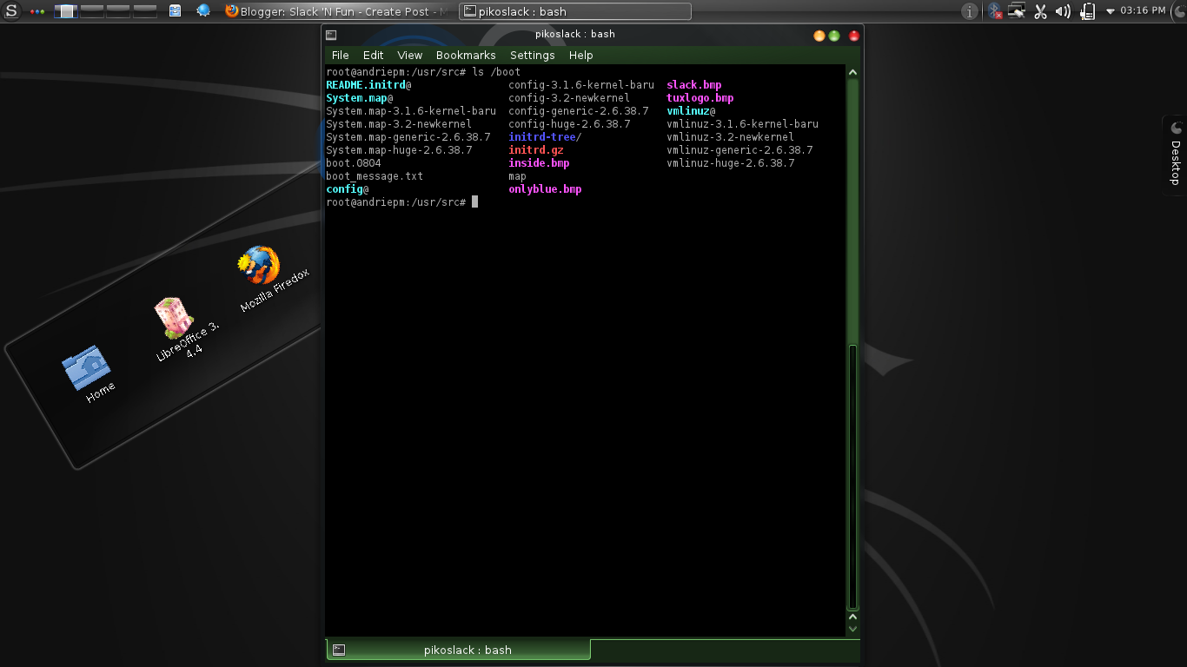The height and width of the screenshot is (667, 1187).
Task: Switch to the second virtual desktop in pager
Action: click(91, 11)
